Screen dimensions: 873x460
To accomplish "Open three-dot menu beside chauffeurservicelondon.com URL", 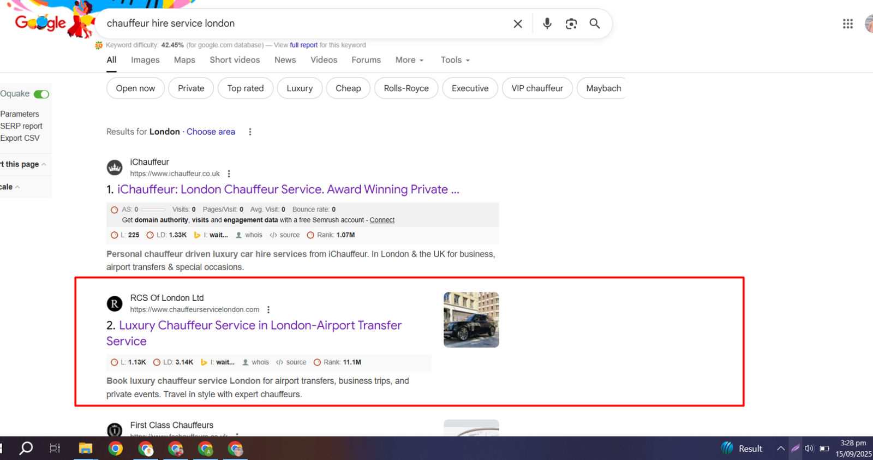I will click(x=268, y=309).
